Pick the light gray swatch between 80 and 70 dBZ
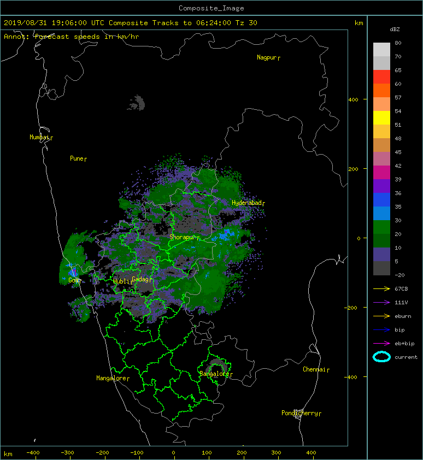 (x=381, y=50)
